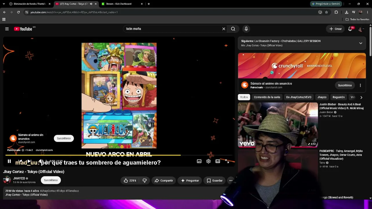372x209 pixels.
Task: Open the account avatar menu on YouTube
Action: (361, 29)
